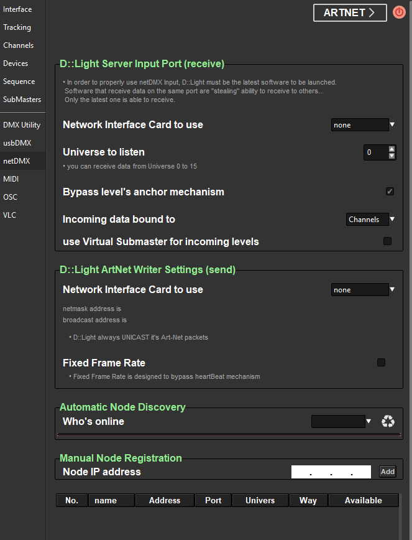
Task: Click the Node IP address field
Action: click(331, 472)
